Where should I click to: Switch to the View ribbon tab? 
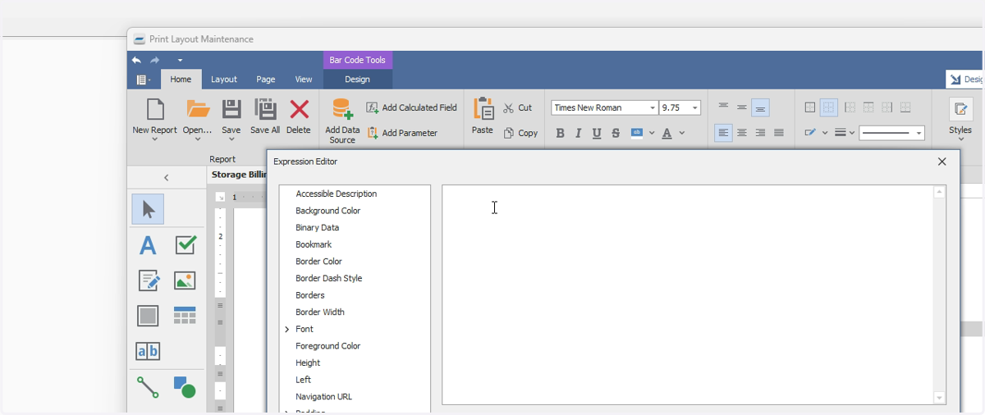tap(304, 80)
